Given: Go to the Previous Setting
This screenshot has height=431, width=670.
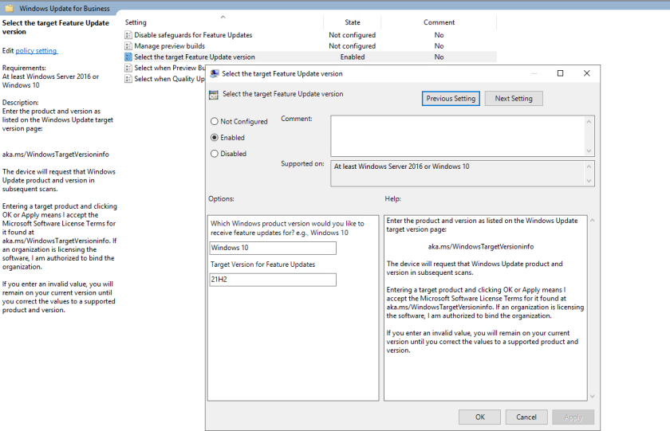Looking at the screenshot, I should pos(451,99).
